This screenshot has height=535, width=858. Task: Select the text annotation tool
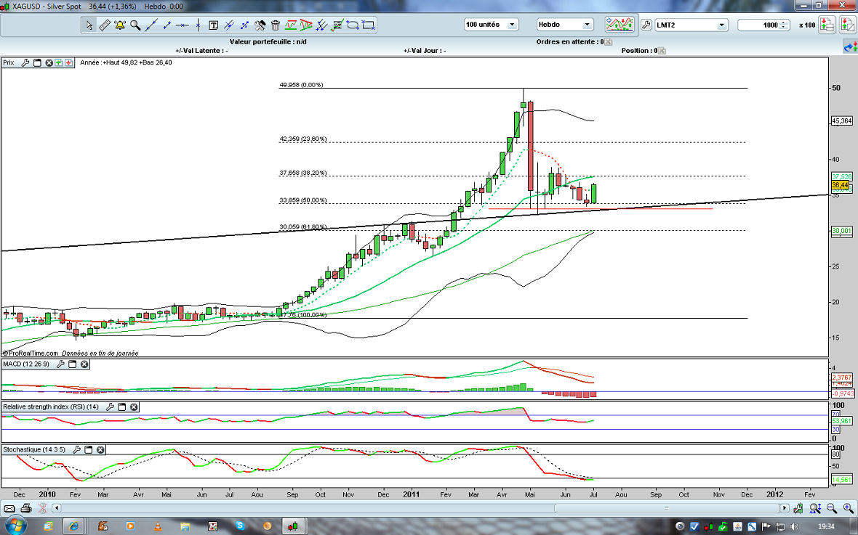click(214, 25)
